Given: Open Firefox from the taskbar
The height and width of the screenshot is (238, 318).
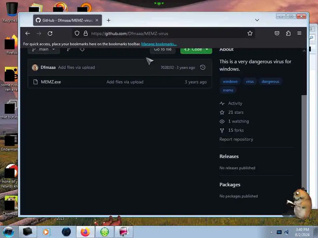Looking at the screenshot, I should [x=85, y=232].
